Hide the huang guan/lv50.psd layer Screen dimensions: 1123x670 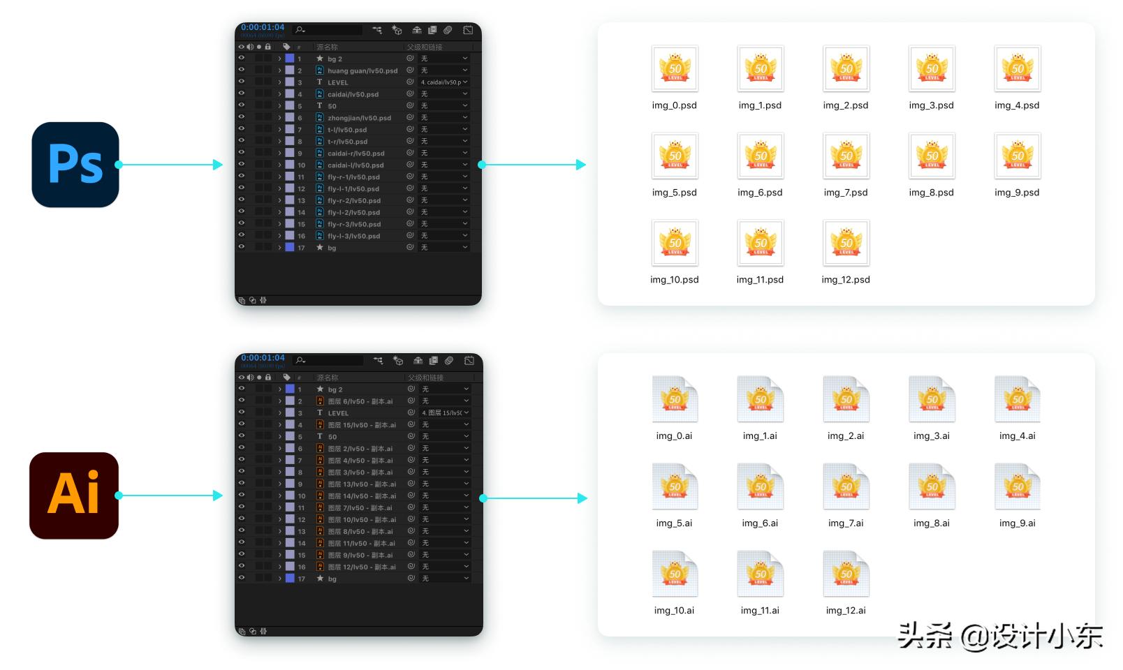tap(242, 70)
